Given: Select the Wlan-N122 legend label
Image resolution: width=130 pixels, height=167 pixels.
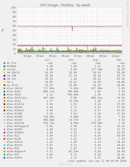Looking at the screenshot, I should (x=14, y=101).
